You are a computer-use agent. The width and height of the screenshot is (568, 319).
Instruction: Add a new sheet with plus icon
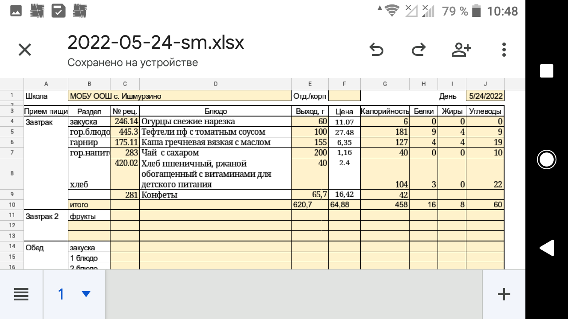tap(504, 294)
